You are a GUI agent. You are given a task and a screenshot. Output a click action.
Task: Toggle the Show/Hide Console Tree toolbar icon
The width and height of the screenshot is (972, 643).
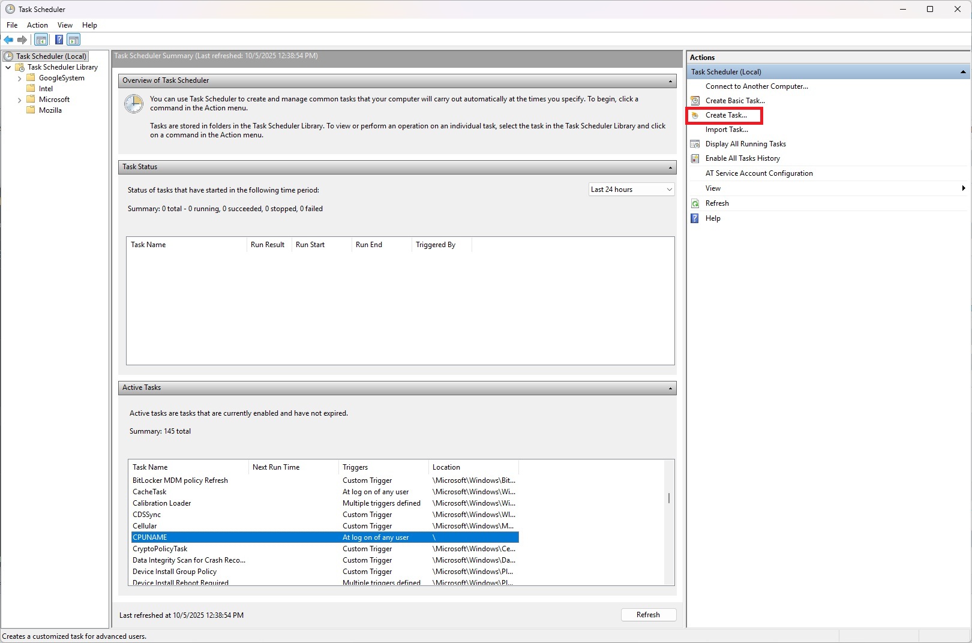click(41, 40)
